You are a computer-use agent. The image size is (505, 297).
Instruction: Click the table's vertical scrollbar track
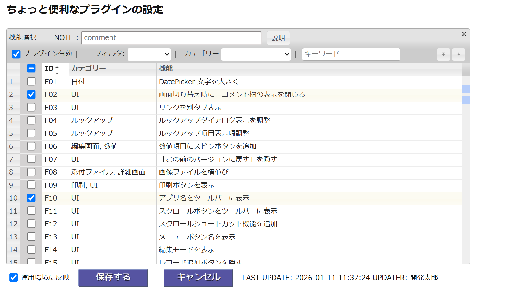coord(465,174)
